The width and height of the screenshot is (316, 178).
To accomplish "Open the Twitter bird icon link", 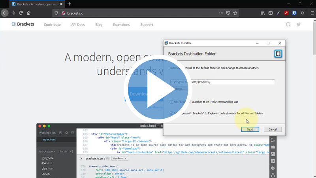I will click(299, 25).
